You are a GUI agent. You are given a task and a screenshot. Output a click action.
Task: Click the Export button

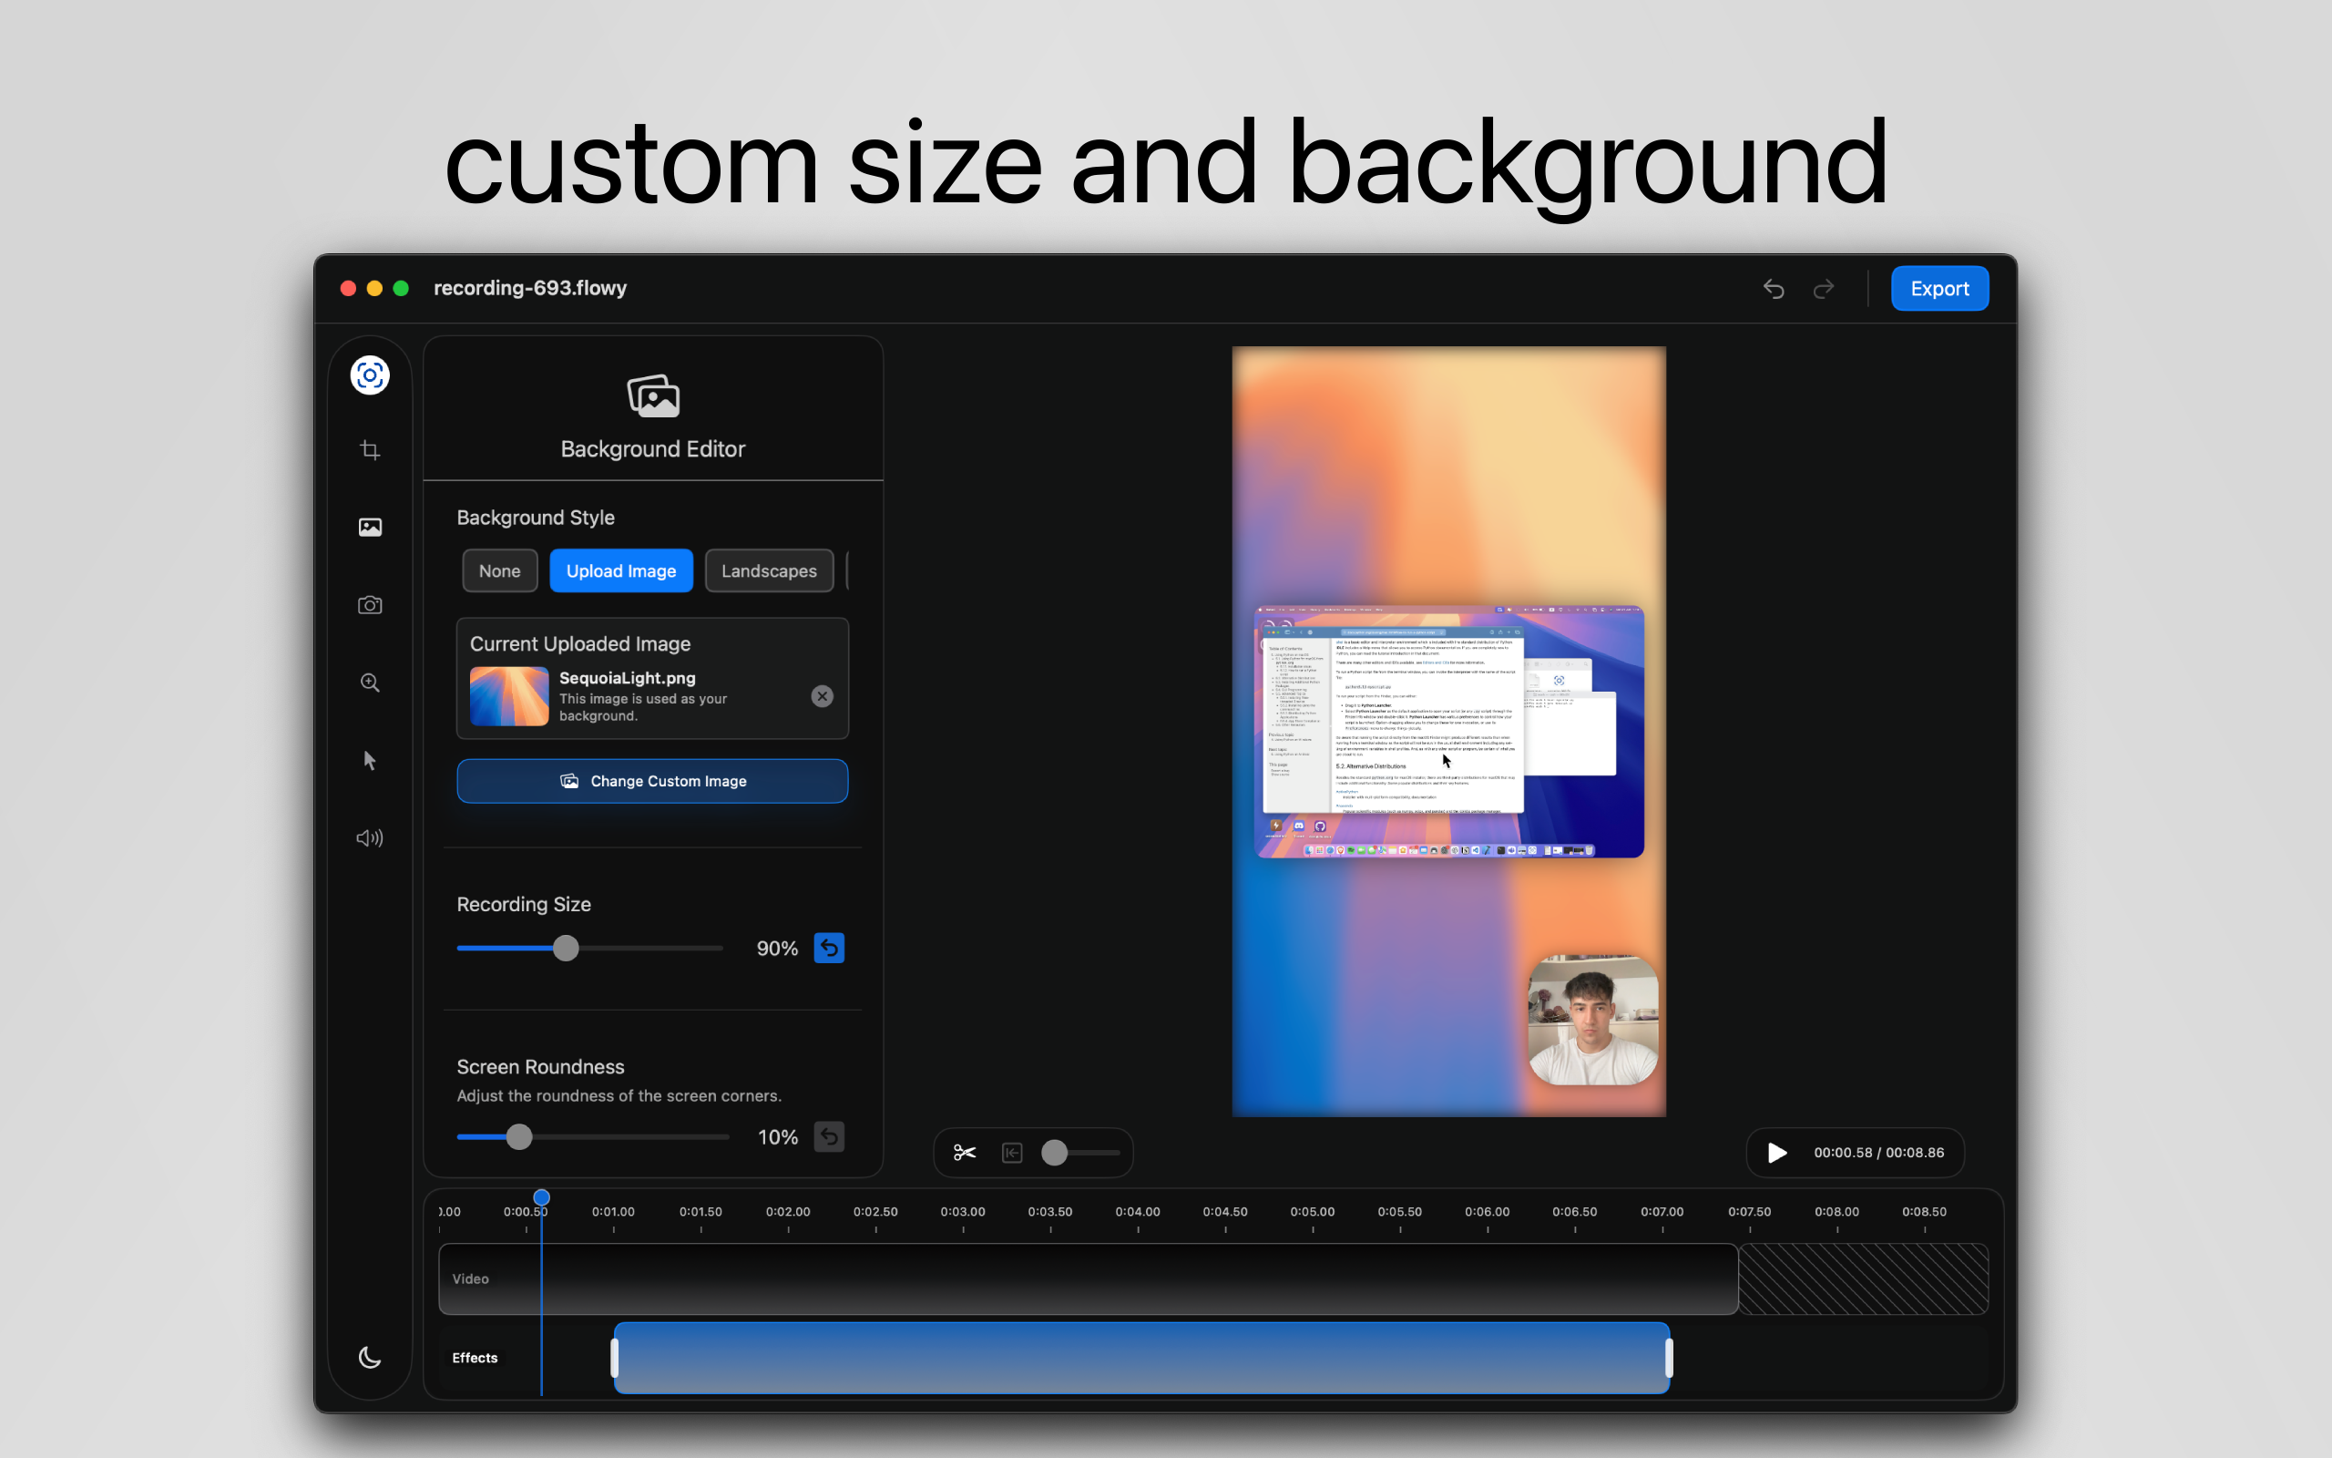1938,288
